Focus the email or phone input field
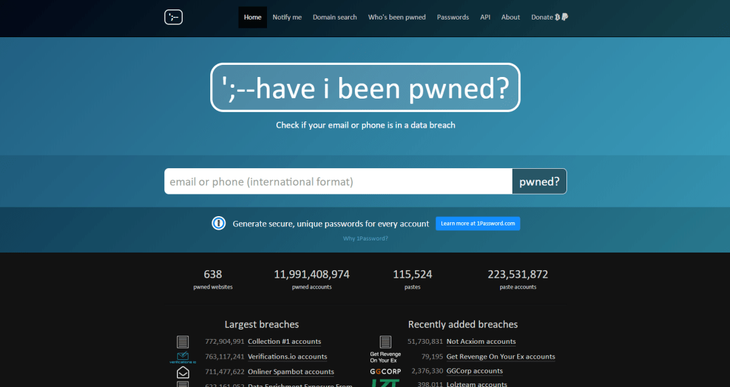The width and height of the screenshot is (730, 387). click(x=338, y=182)
